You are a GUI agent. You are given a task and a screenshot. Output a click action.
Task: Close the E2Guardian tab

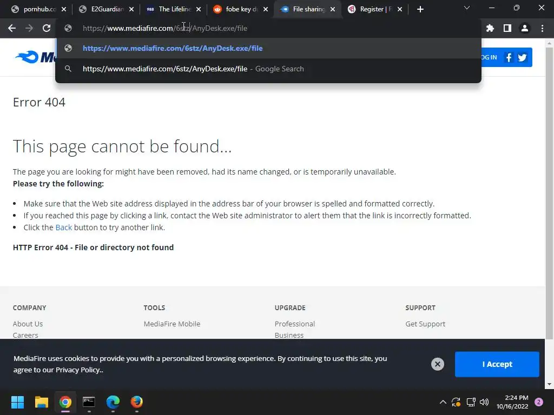pos(131,10)
